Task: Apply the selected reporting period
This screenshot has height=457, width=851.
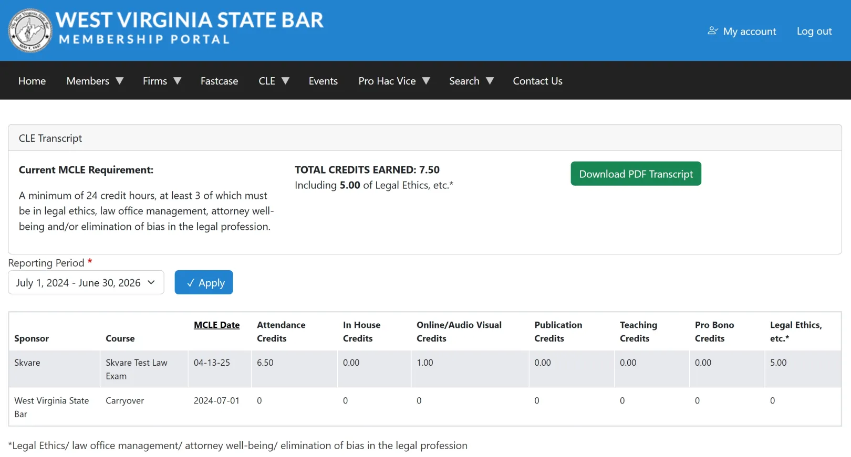Action: point(204,282)
